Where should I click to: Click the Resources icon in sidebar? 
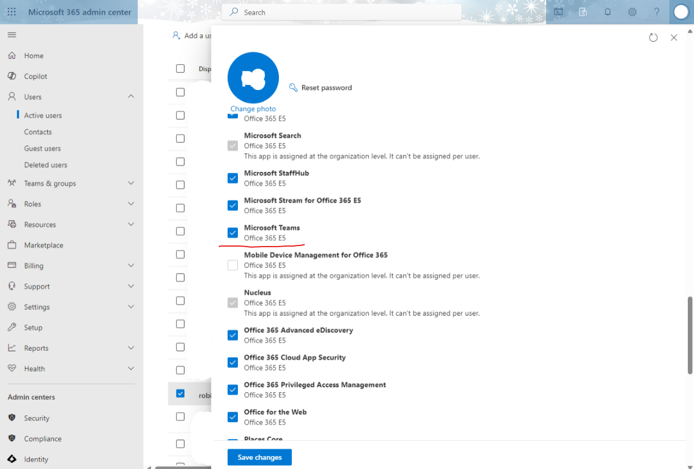click(x=12, y=224)
